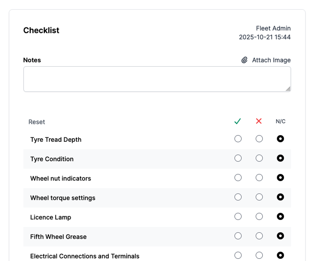Set Tyre Condition to pass
The image size is (314, 261).
tap(238, 158)
